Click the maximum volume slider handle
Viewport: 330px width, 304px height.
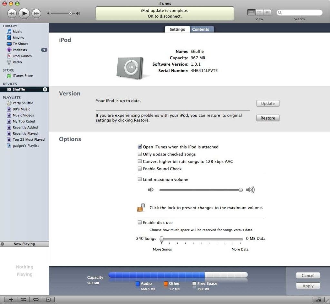point(240,190)
